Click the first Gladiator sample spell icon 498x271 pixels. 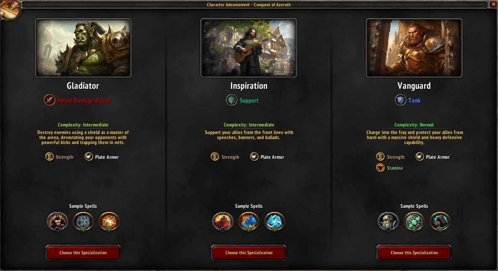coord(58,221)
